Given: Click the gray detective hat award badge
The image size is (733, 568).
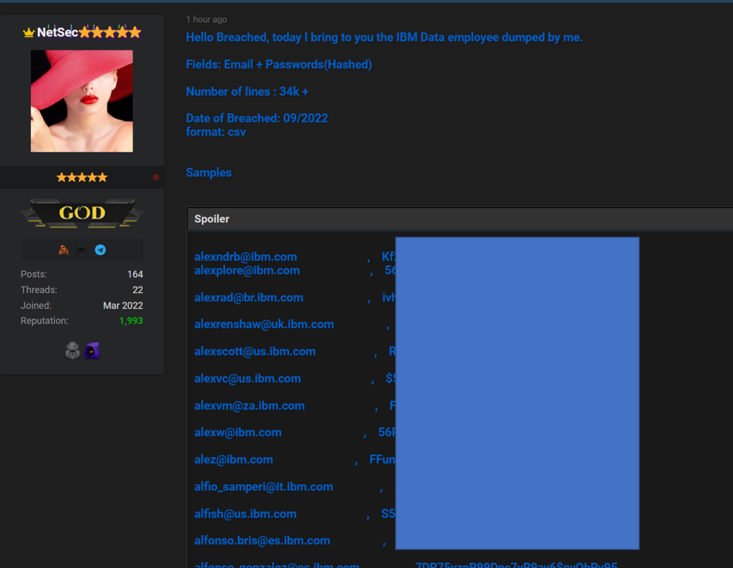Looking at the screenshot, I should 72,350.
